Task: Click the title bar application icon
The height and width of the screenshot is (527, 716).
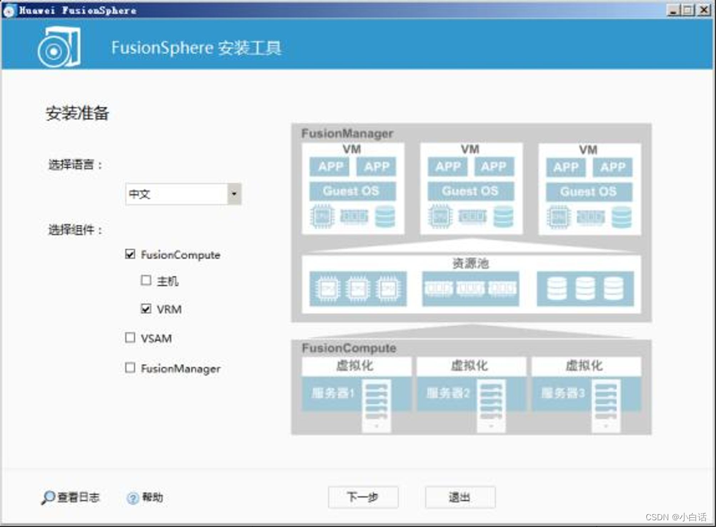Action: (x=9, y=10)
